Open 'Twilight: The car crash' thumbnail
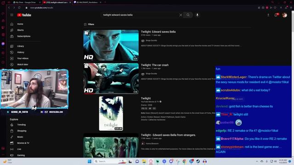Screen dimensions: 294x165 point(111,78)
